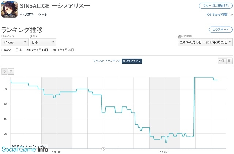Click the calendar icon by date range label
234x154 pixels.
click(x=179, y=36)
